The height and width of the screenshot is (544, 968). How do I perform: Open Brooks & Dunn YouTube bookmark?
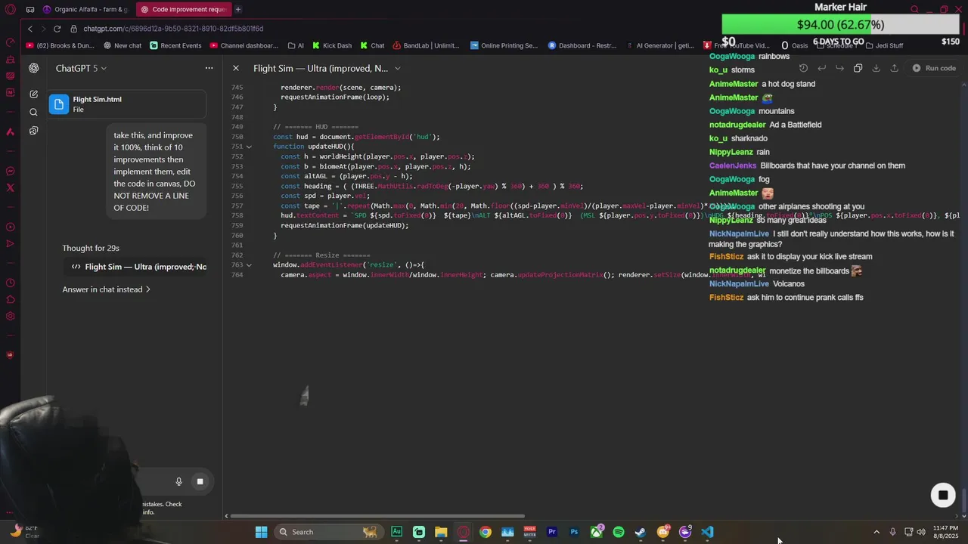click(60, 45)
